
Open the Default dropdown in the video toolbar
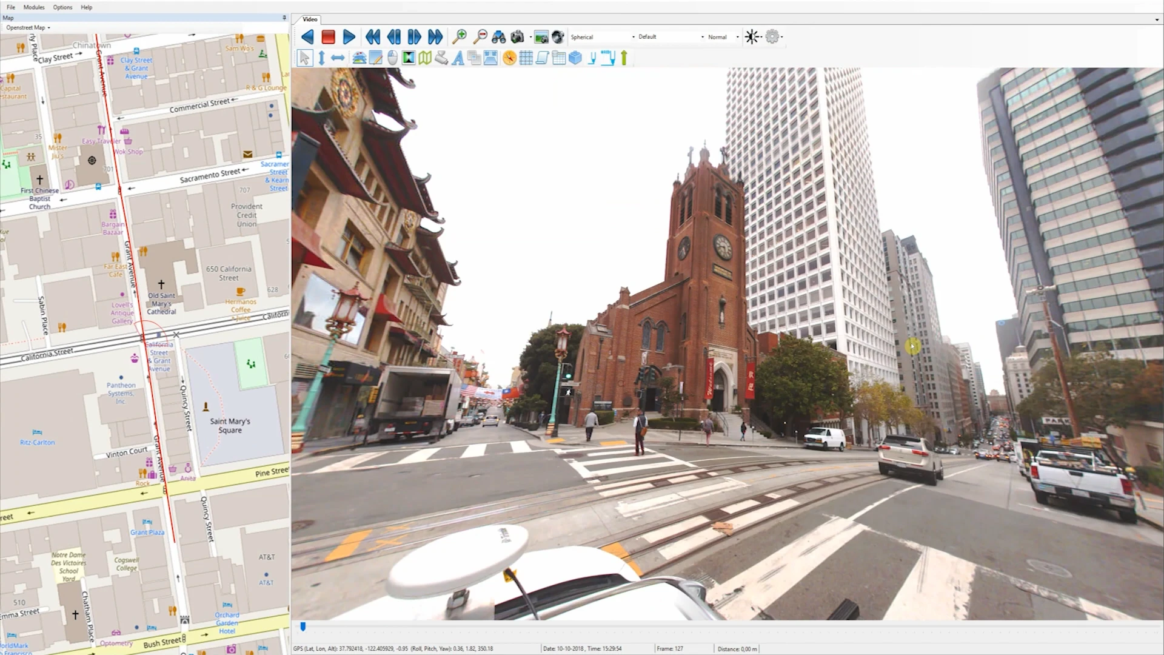[671, 37]
